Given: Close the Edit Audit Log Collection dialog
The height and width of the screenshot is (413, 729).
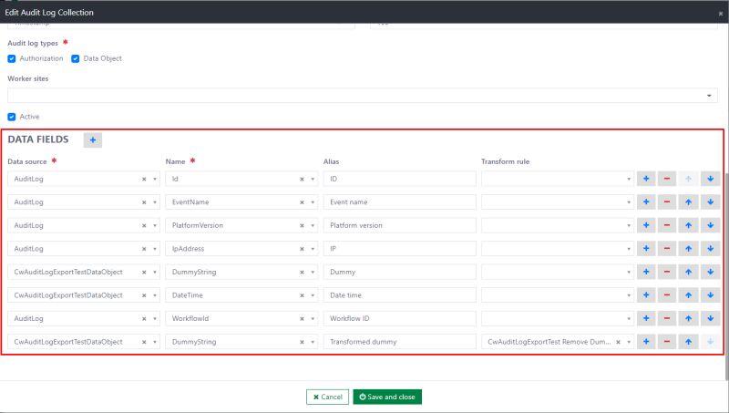Looking at the screenshot, I should tap(721, 14).
